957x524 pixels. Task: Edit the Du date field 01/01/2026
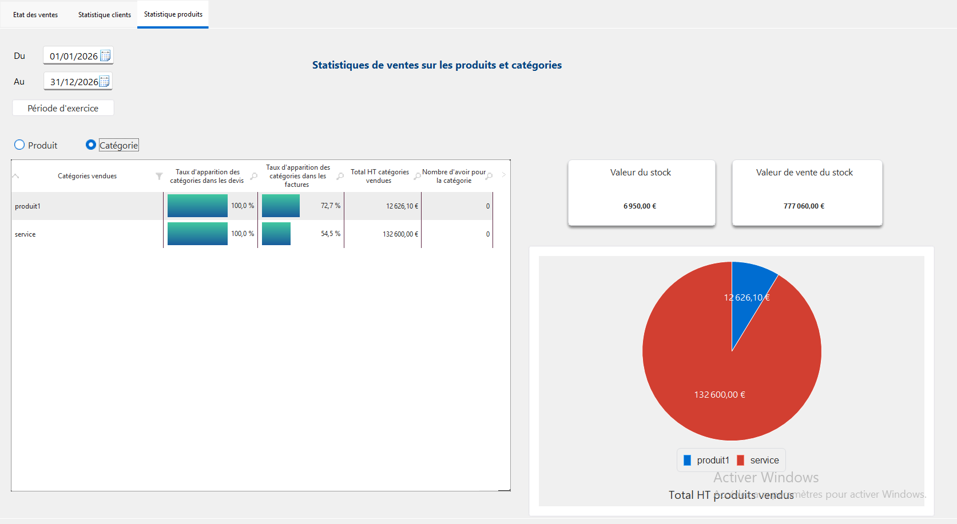tap(73, 56)
